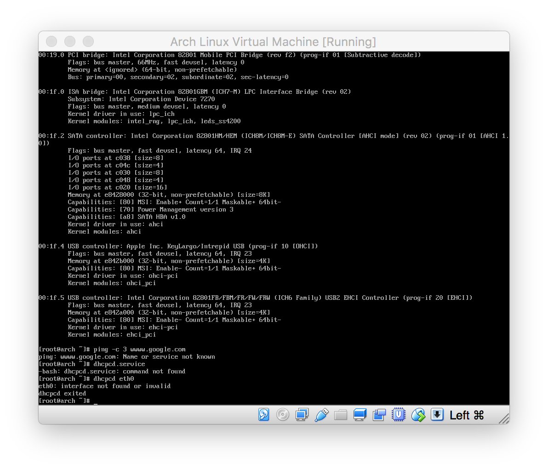Click 'I/O ports at c030 [size=8]'
The height and width of the screenshot is (470, 548).
(116, 173)
